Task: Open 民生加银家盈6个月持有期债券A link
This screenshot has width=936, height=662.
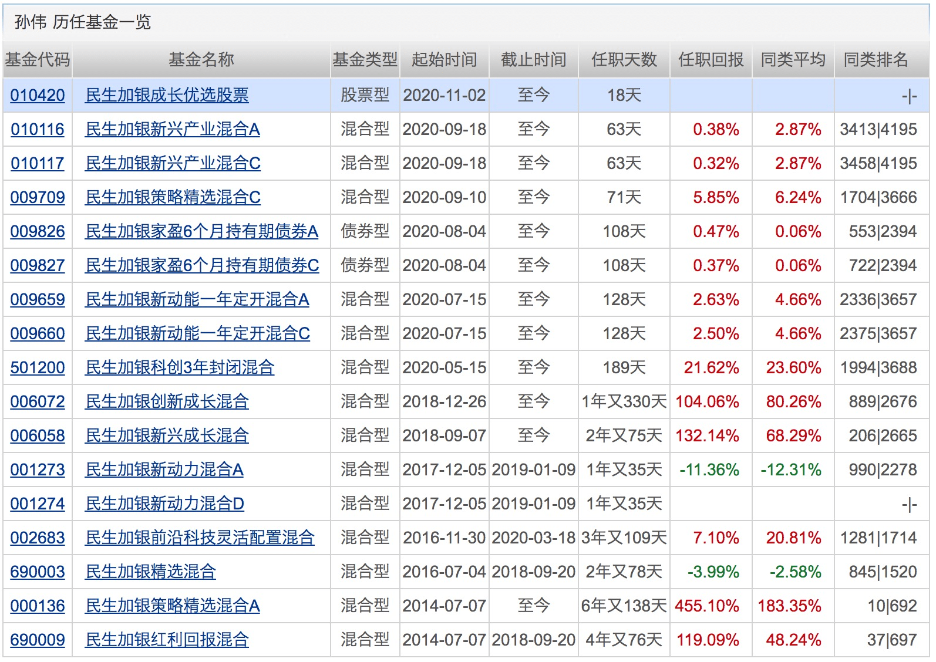Action: tap(202, 231)
